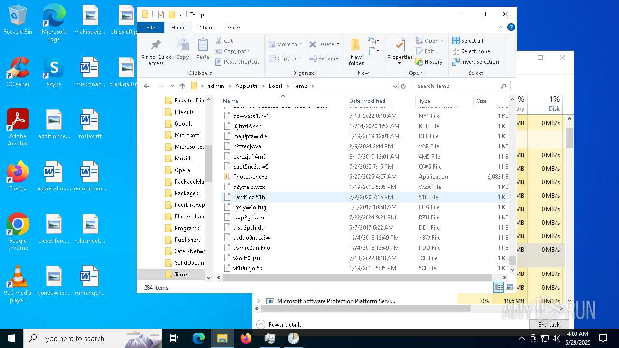
Task: Open Firefox from taskbar
Action: pyautogui.click(x=246, y=338)
